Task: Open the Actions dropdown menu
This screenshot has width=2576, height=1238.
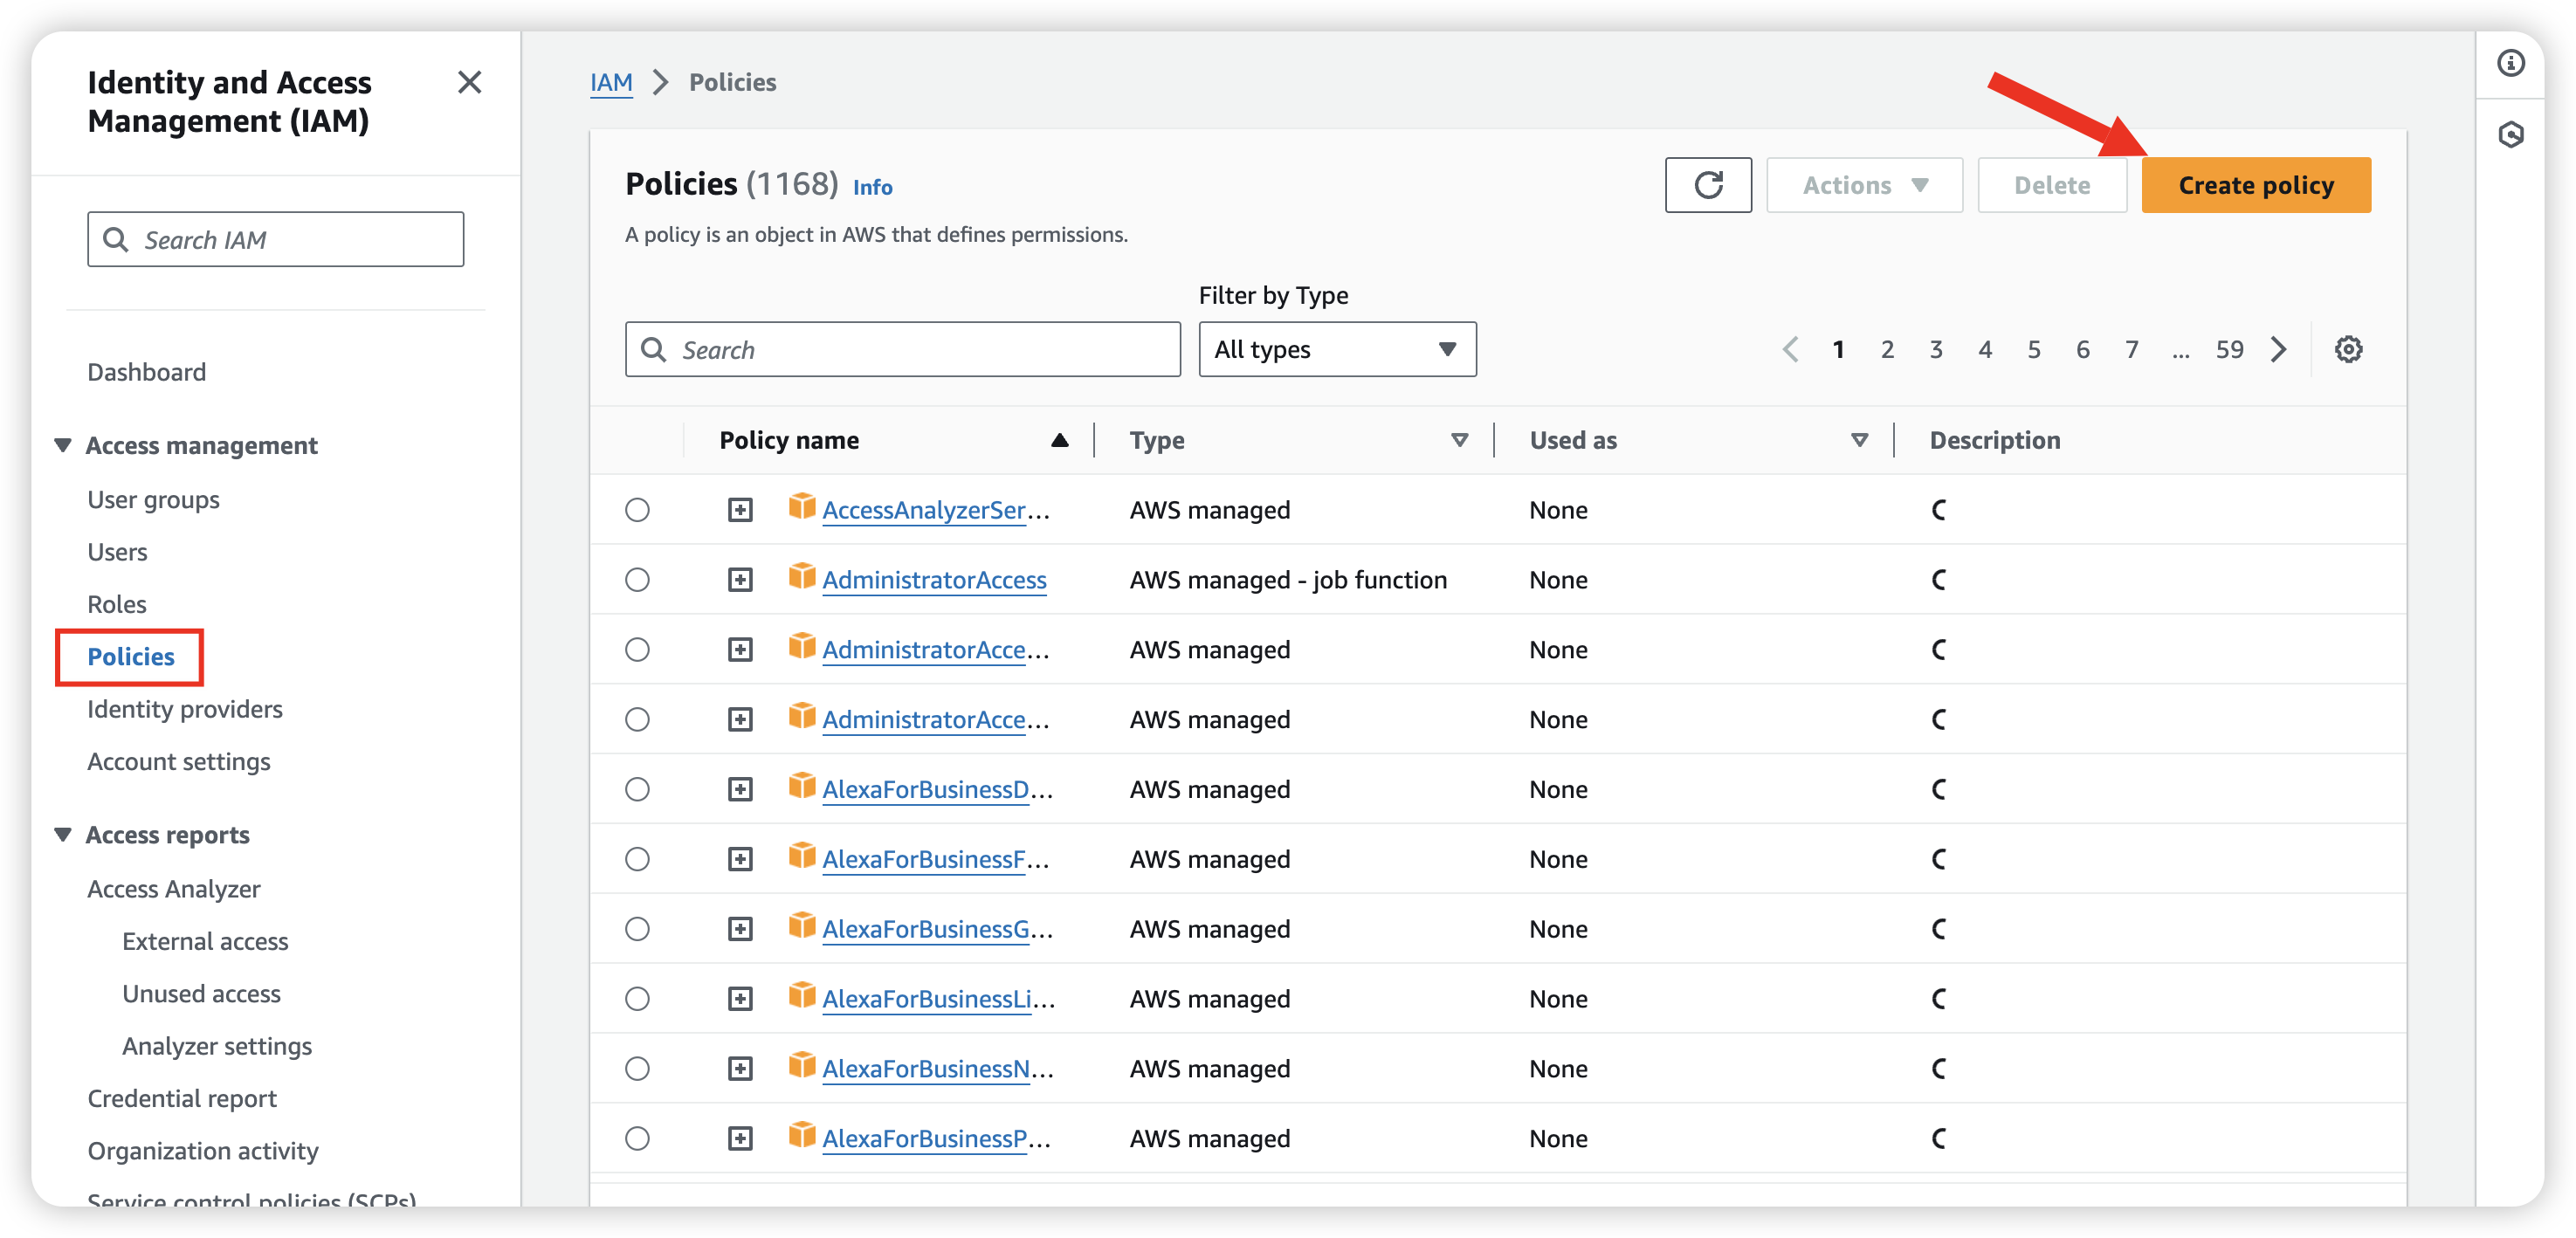Action: click(x=1864, y=185)
